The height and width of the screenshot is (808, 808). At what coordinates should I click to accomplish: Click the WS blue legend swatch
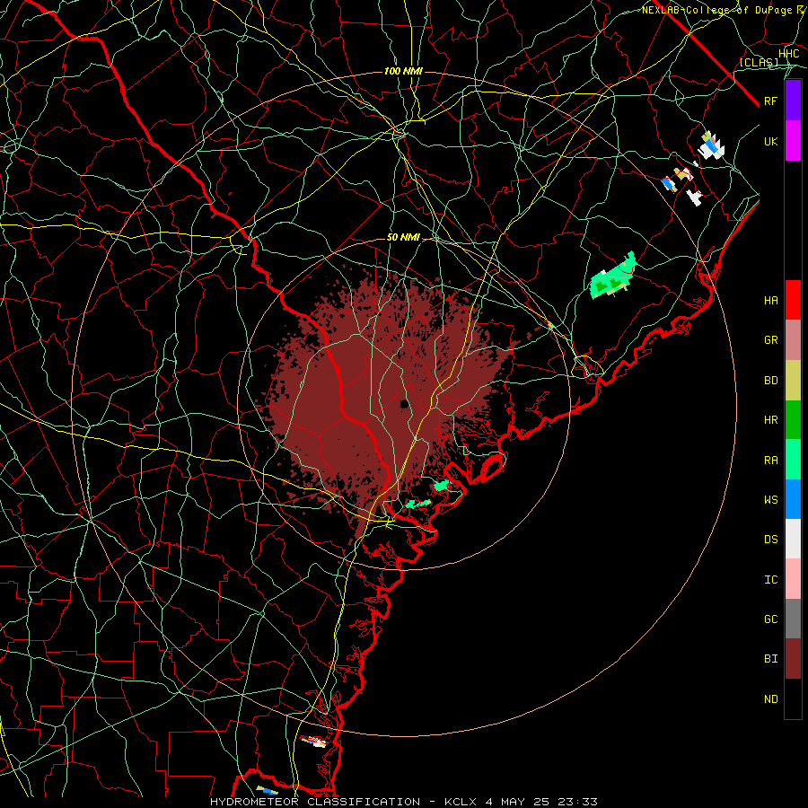(x=793, y=499)
